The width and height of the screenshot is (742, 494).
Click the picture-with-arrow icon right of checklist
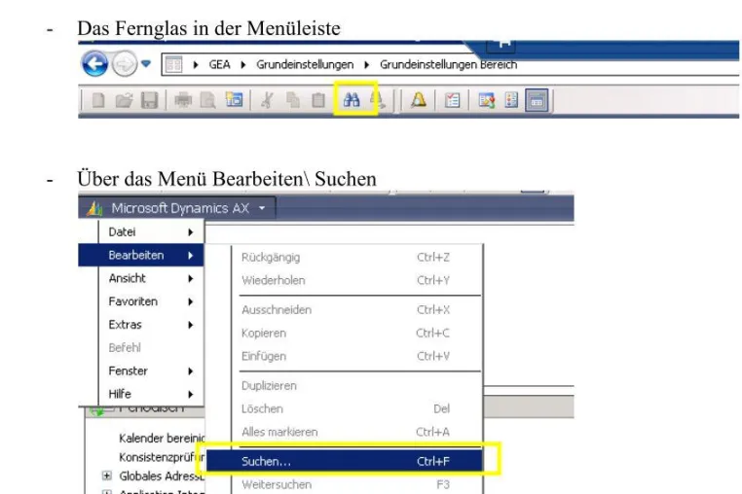[x=487, y=100]
